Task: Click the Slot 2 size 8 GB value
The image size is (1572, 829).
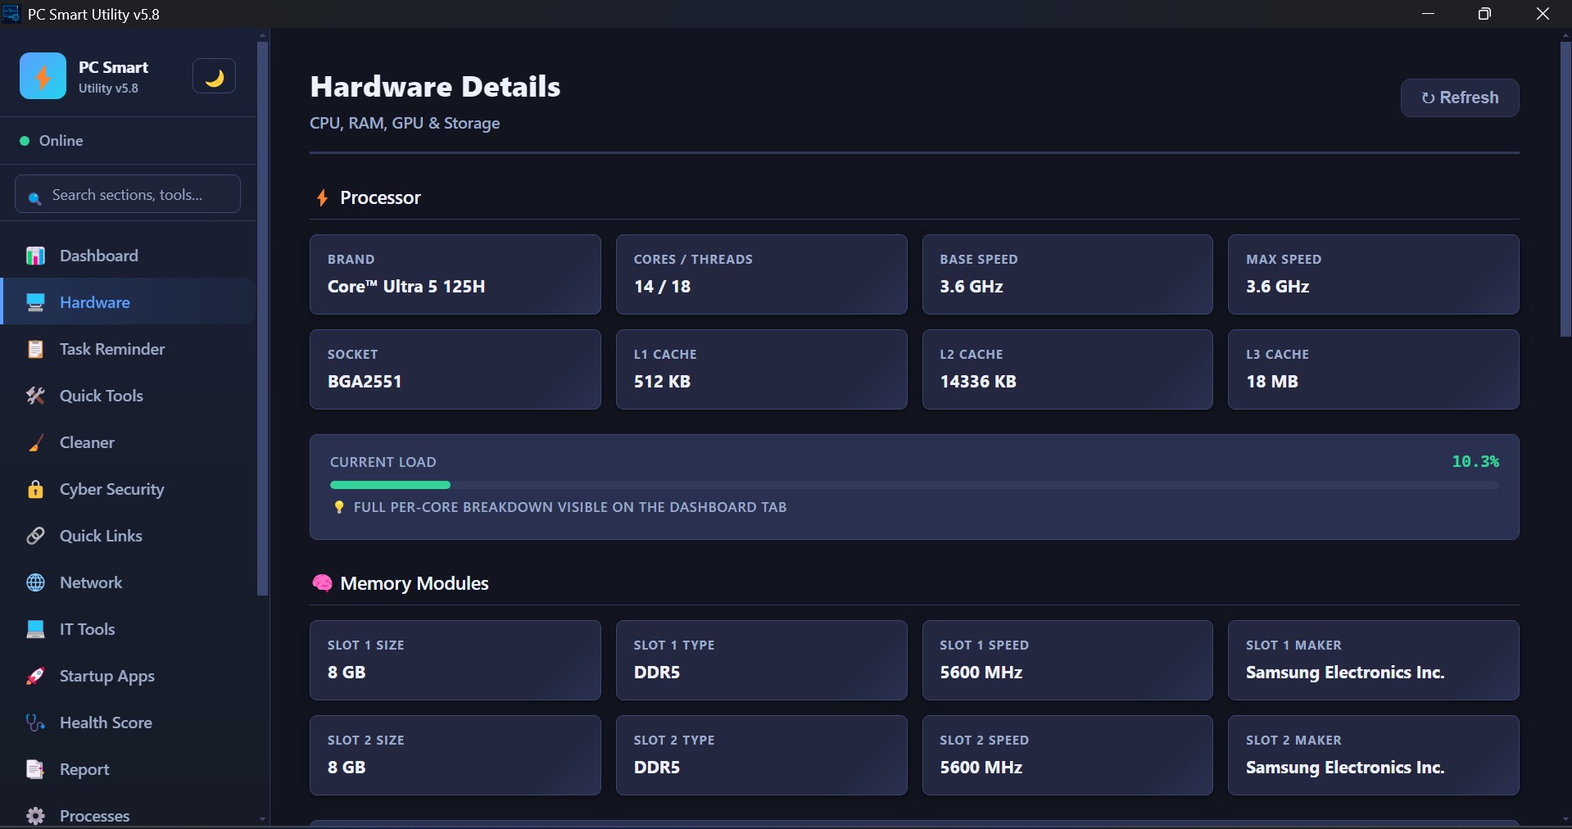Action: (x=347, y=768)
